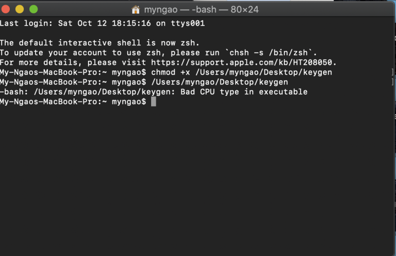Click the window title "myngao — -bash — 80×24"

pyautogui.click(x=201, y=10)
